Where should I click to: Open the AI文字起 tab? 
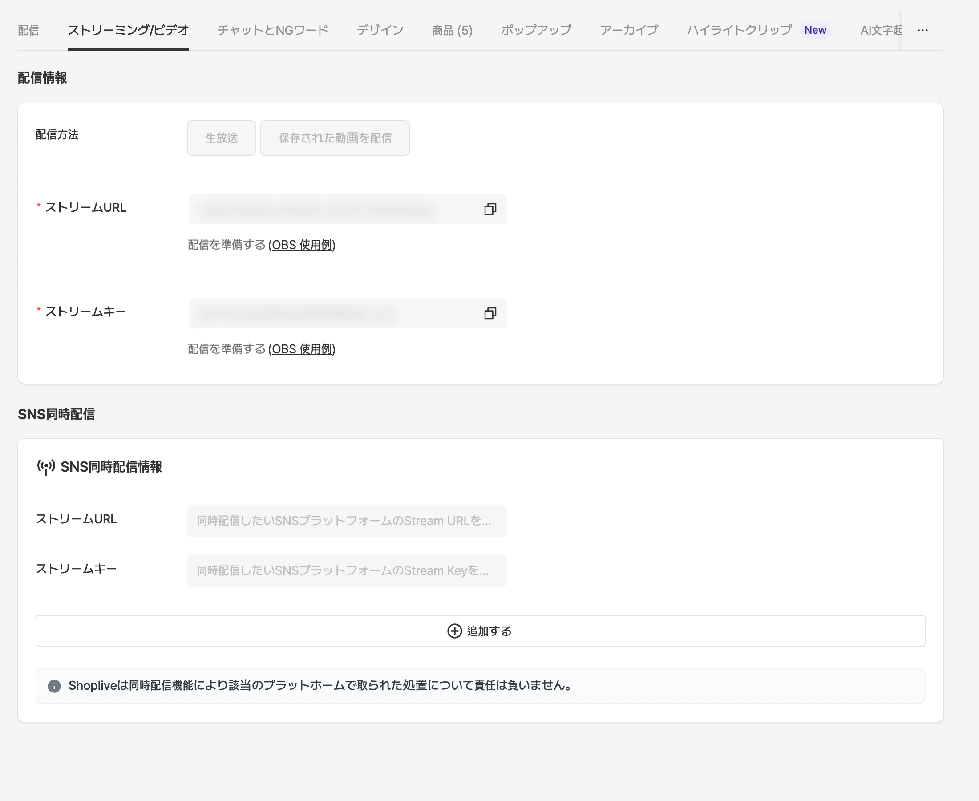point(881,30)
